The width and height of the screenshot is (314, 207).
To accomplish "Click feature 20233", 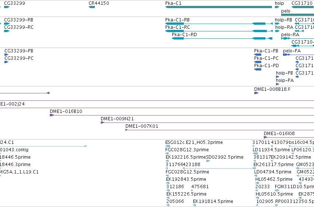I will (x=256, y=191).
